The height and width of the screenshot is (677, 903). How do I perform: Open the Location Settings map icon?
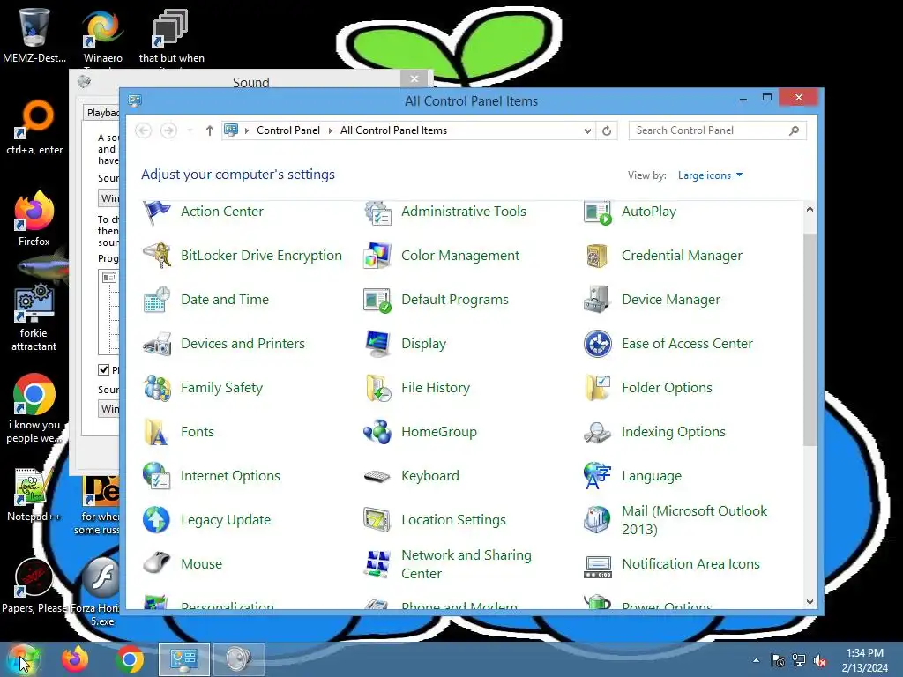pos(377,520)
